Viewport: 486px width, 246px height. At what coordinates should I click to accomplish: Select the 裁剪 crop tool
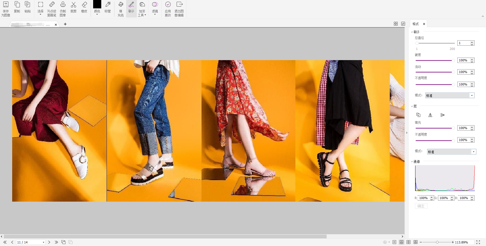[73, 7]
